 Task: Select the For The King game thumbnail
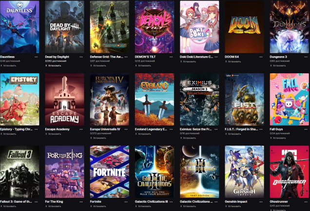[x=64, y=171]
